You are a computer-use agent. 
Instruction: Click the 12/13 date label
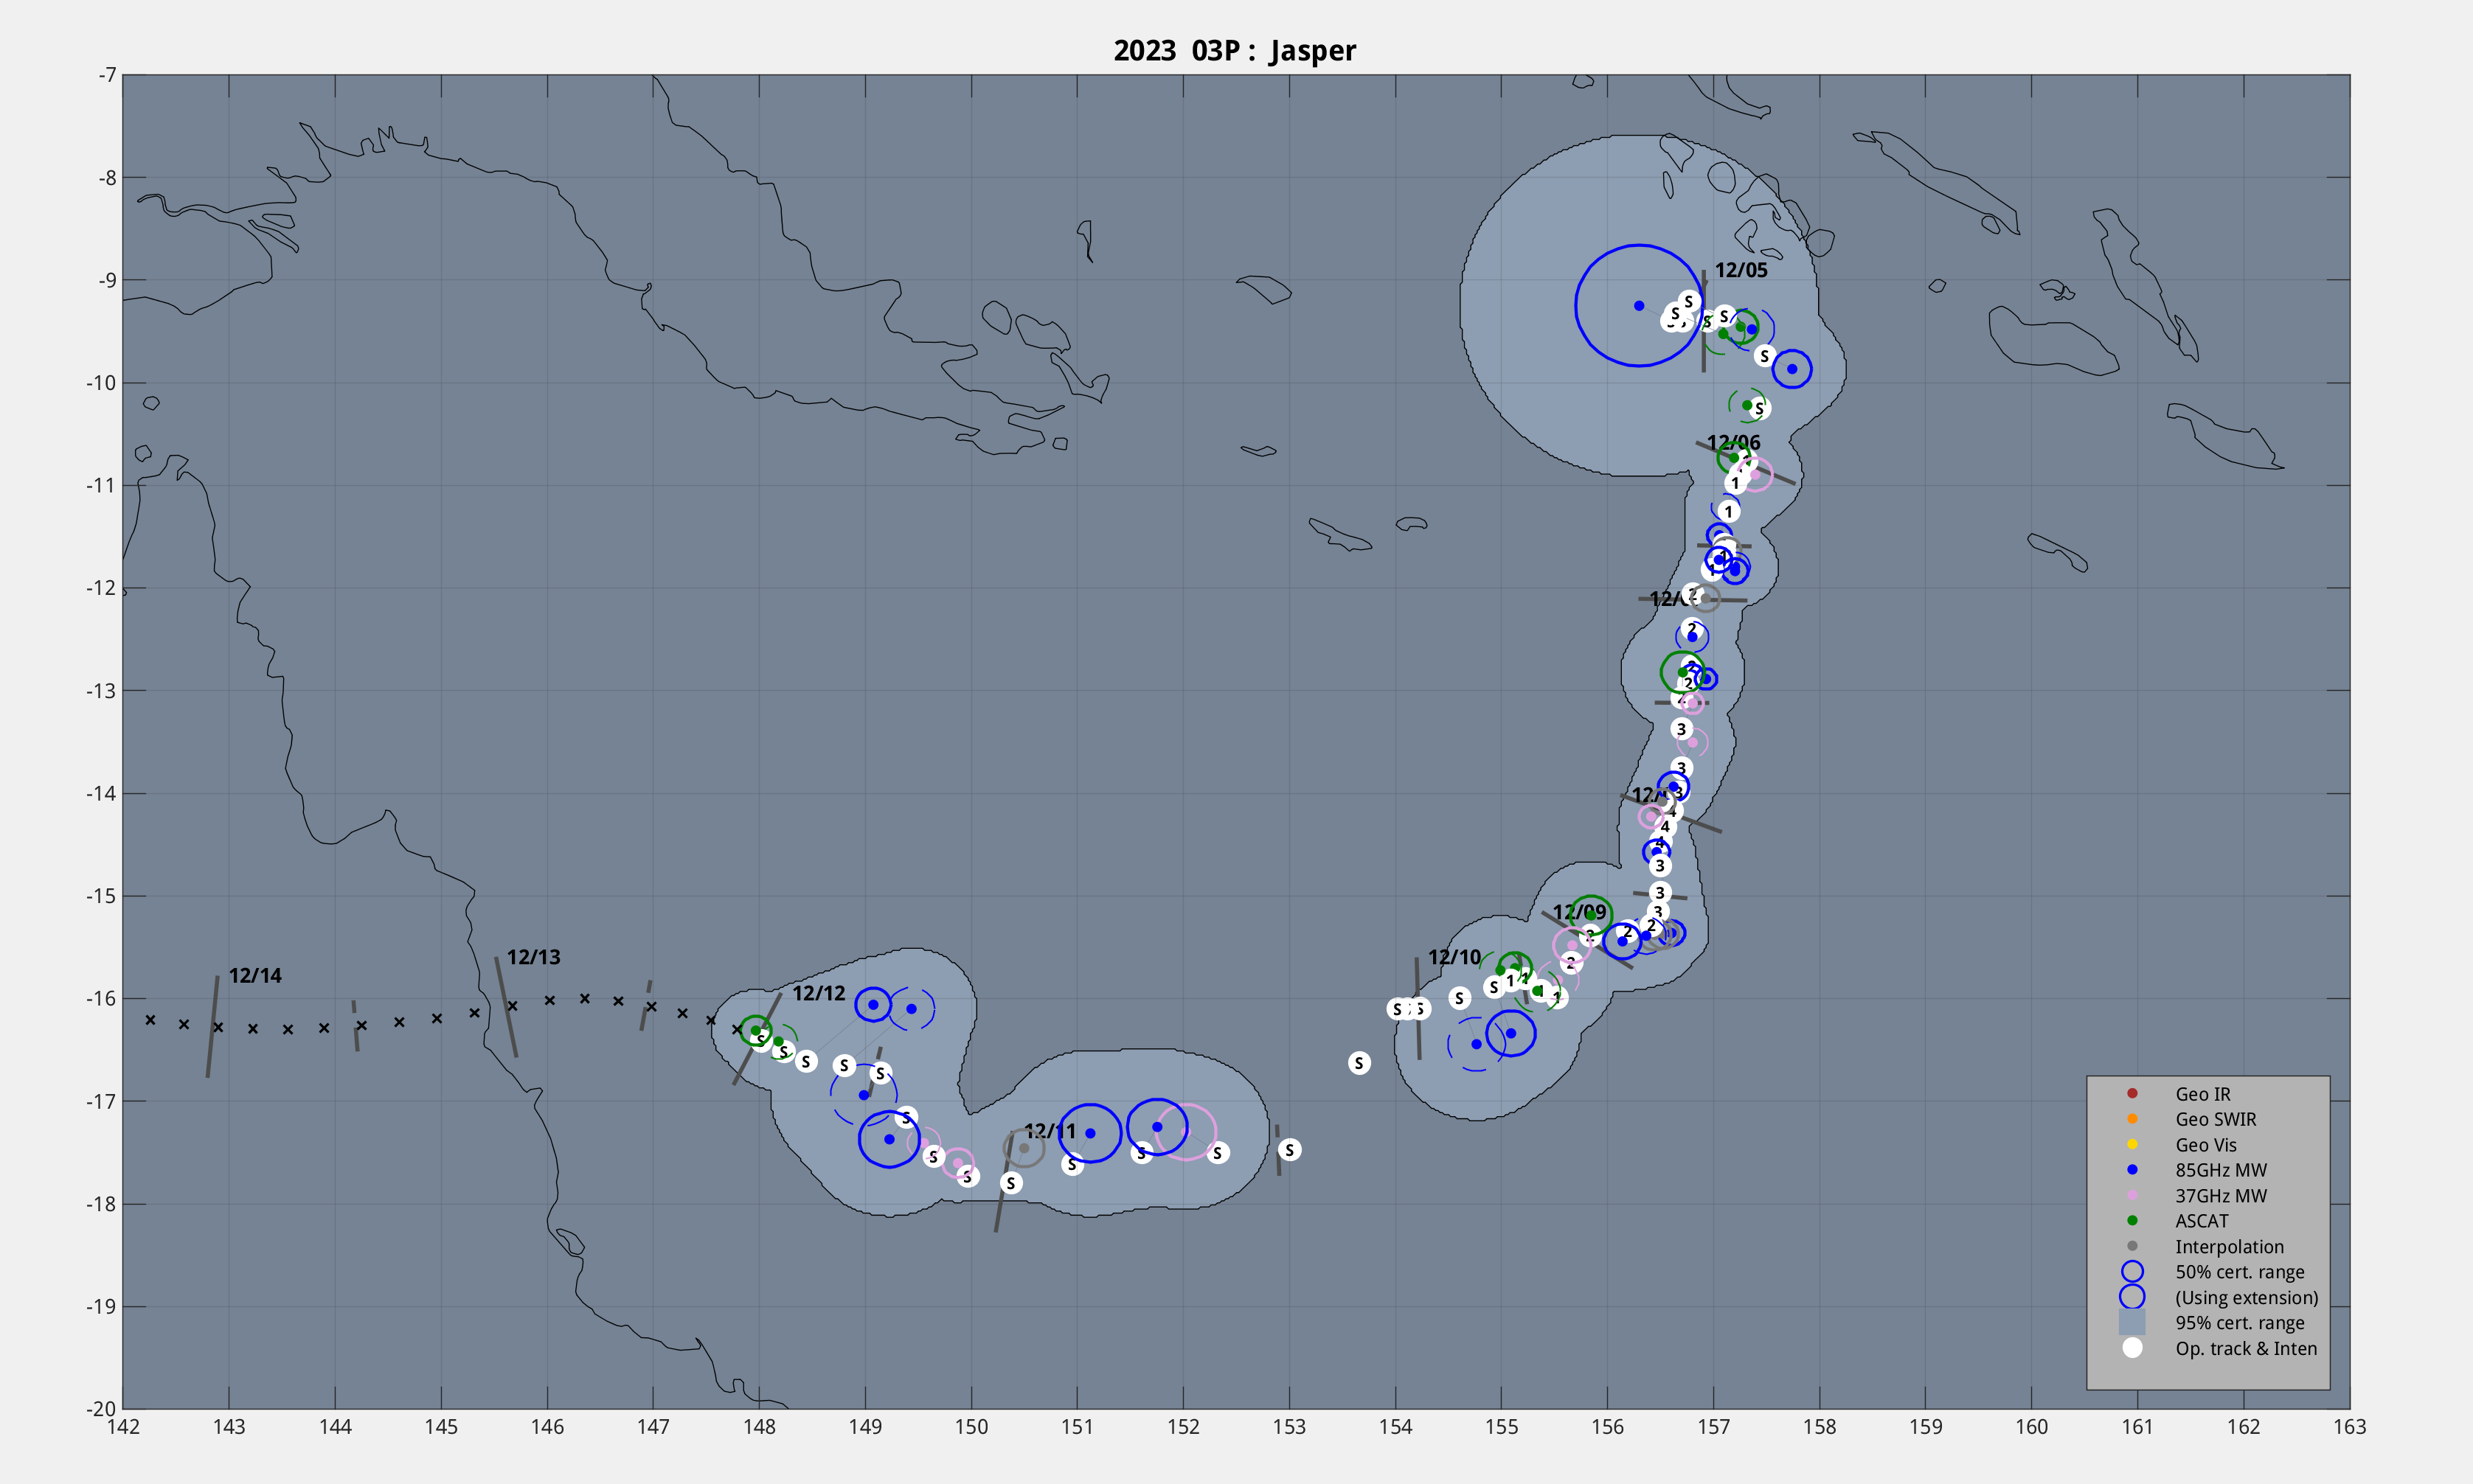tap(533, 957)
